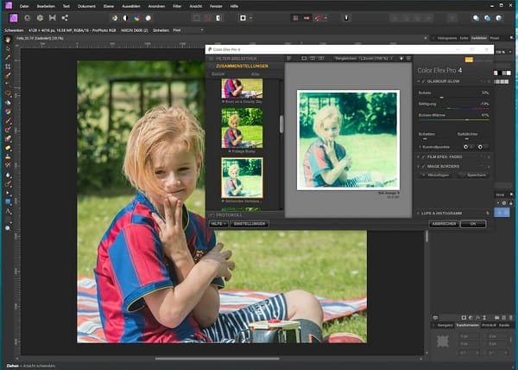The image size is (518, 370).
Task: Select split preview mode icon
Action: 313,59
